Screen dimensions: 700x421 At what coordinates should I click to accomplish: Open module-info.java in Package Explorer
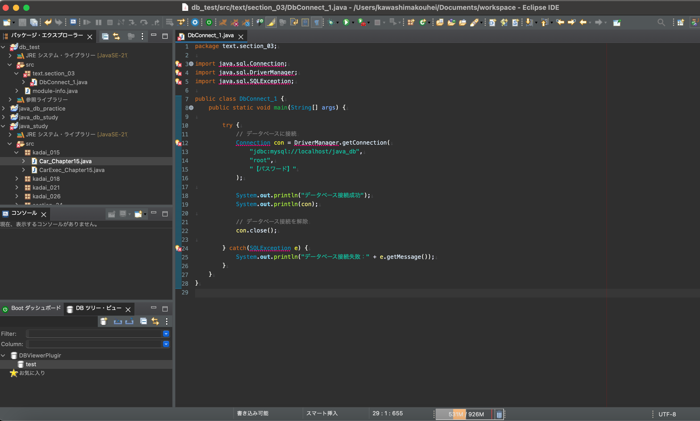[55, 91]
